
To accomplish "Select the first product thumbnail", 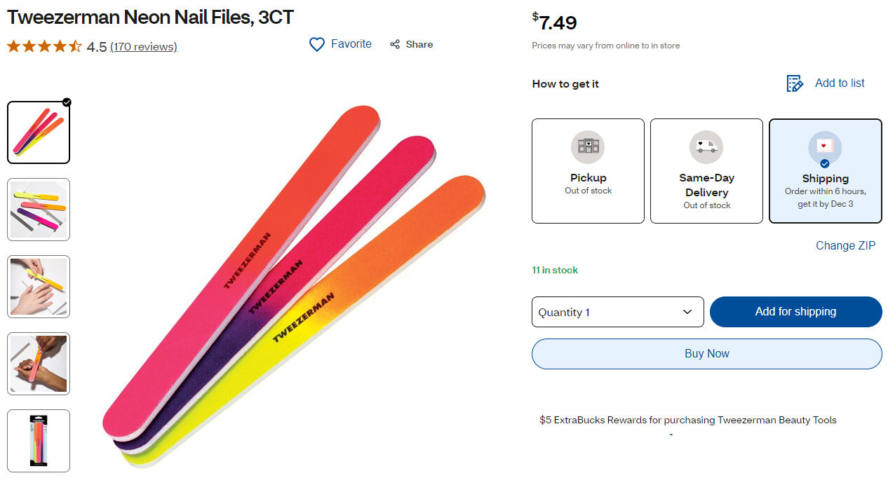I will 39,132.
